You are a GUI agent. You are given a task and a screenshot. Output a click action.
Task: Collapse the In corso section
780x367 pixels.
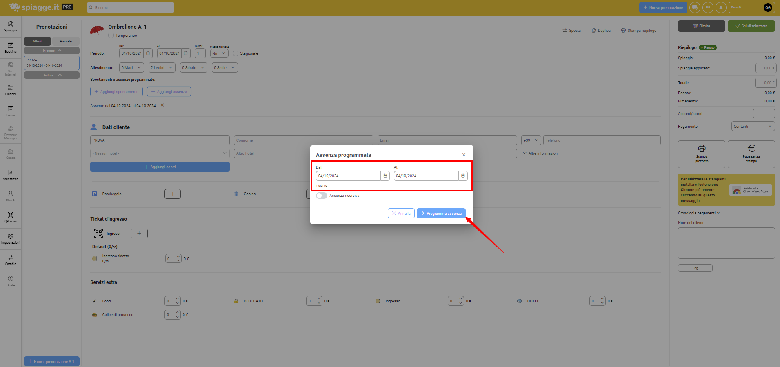pyautogui.click(x=52, y=51)
